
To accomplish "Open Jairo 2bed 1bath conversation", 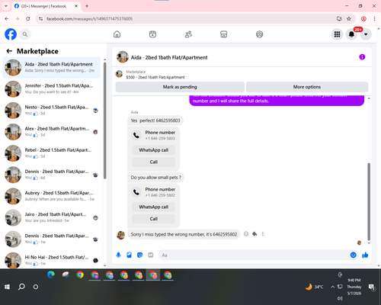I will [52, 217].
